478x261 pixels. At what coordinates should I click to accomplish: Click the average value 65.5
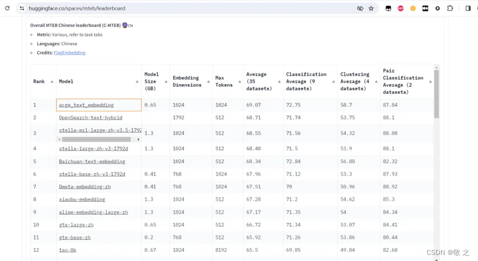(252, 250)
